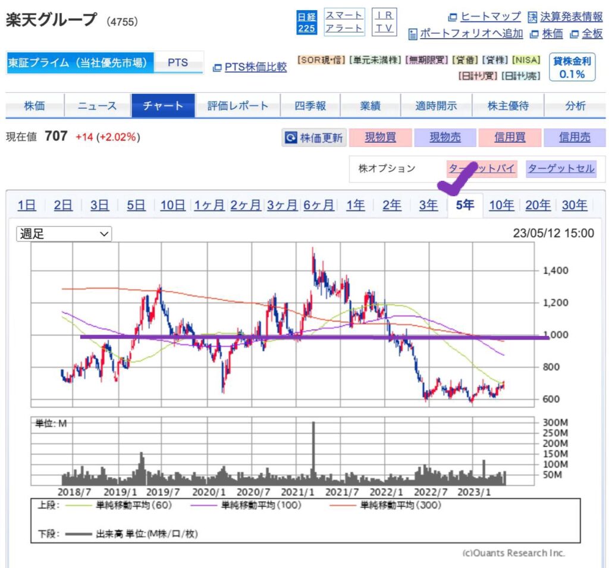The image size is (609, 568).
Task: Open the IR TV link
Action: pos(384,22)
